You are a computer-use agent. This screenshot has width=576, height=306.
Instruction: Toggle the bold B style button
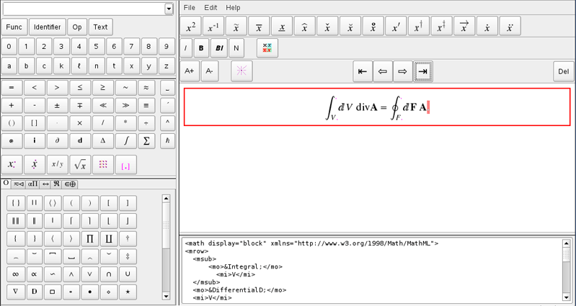(201, 48)
